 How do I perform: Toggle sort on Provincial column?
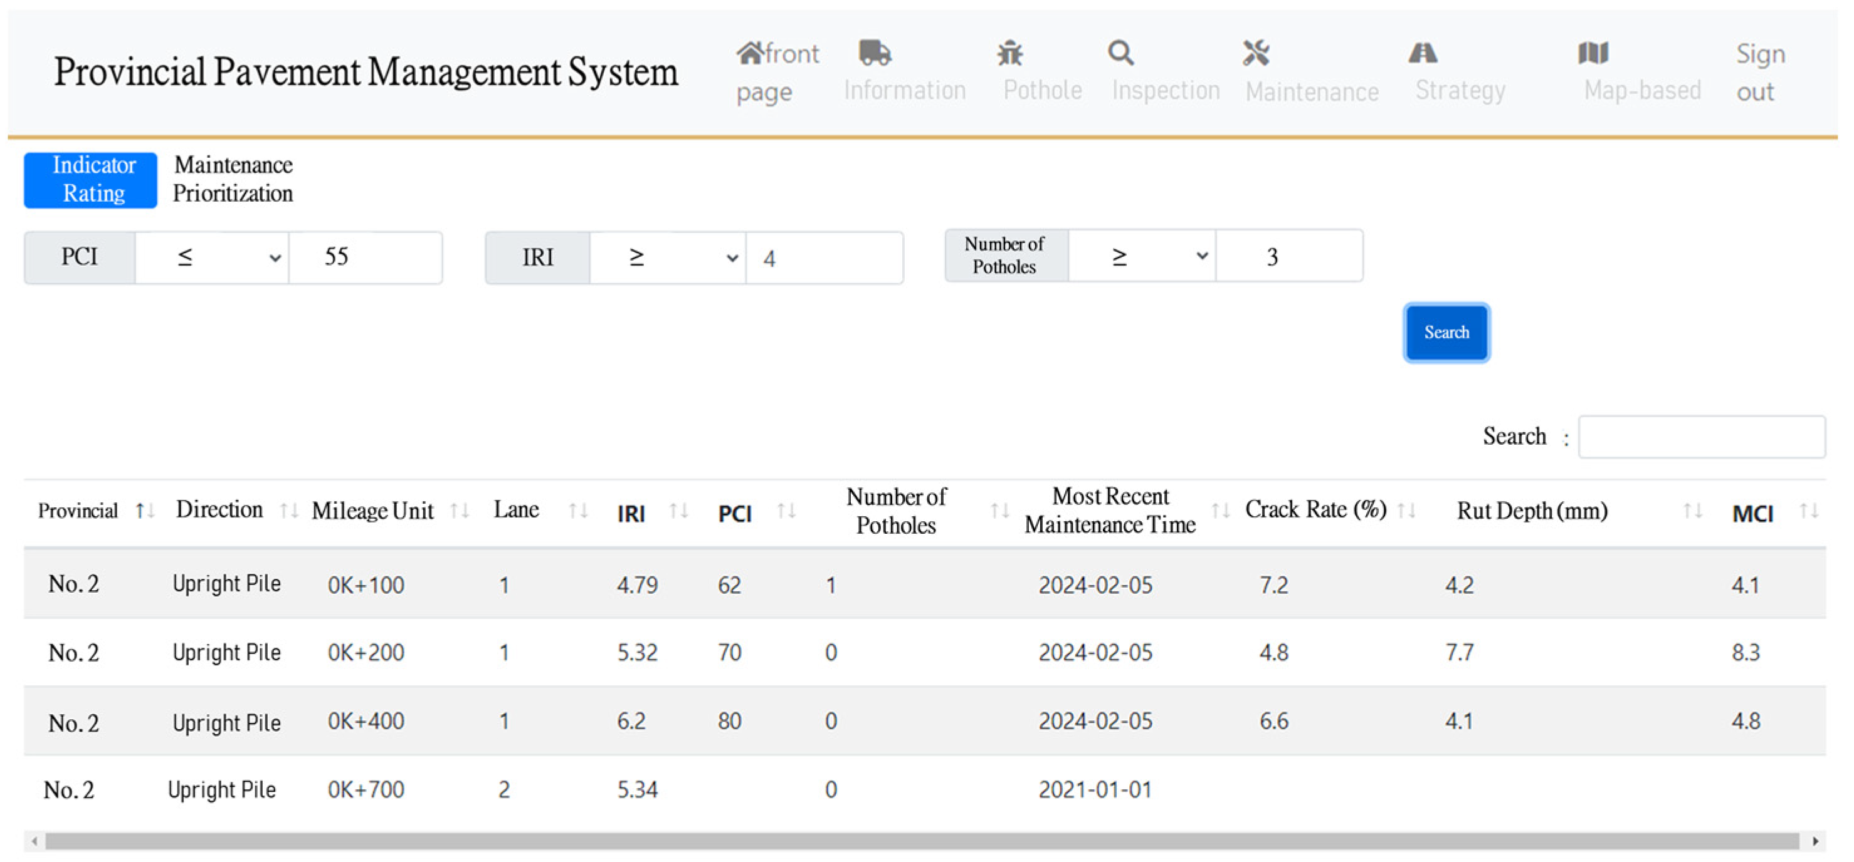pyautogui.click(x=145, y=511)
